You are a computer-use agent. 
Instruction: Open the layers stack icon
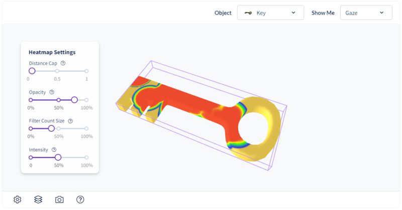[x=38, y=199]
